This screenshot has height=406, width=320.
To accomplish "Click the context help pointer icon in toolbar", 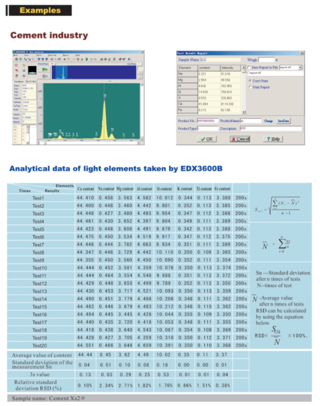I will [124, 59].
